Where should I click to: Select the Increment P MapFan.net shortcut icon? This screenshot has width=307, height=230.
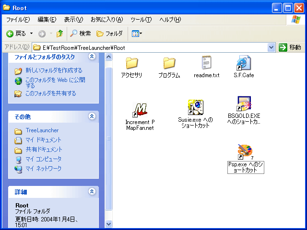coord(140,110)
